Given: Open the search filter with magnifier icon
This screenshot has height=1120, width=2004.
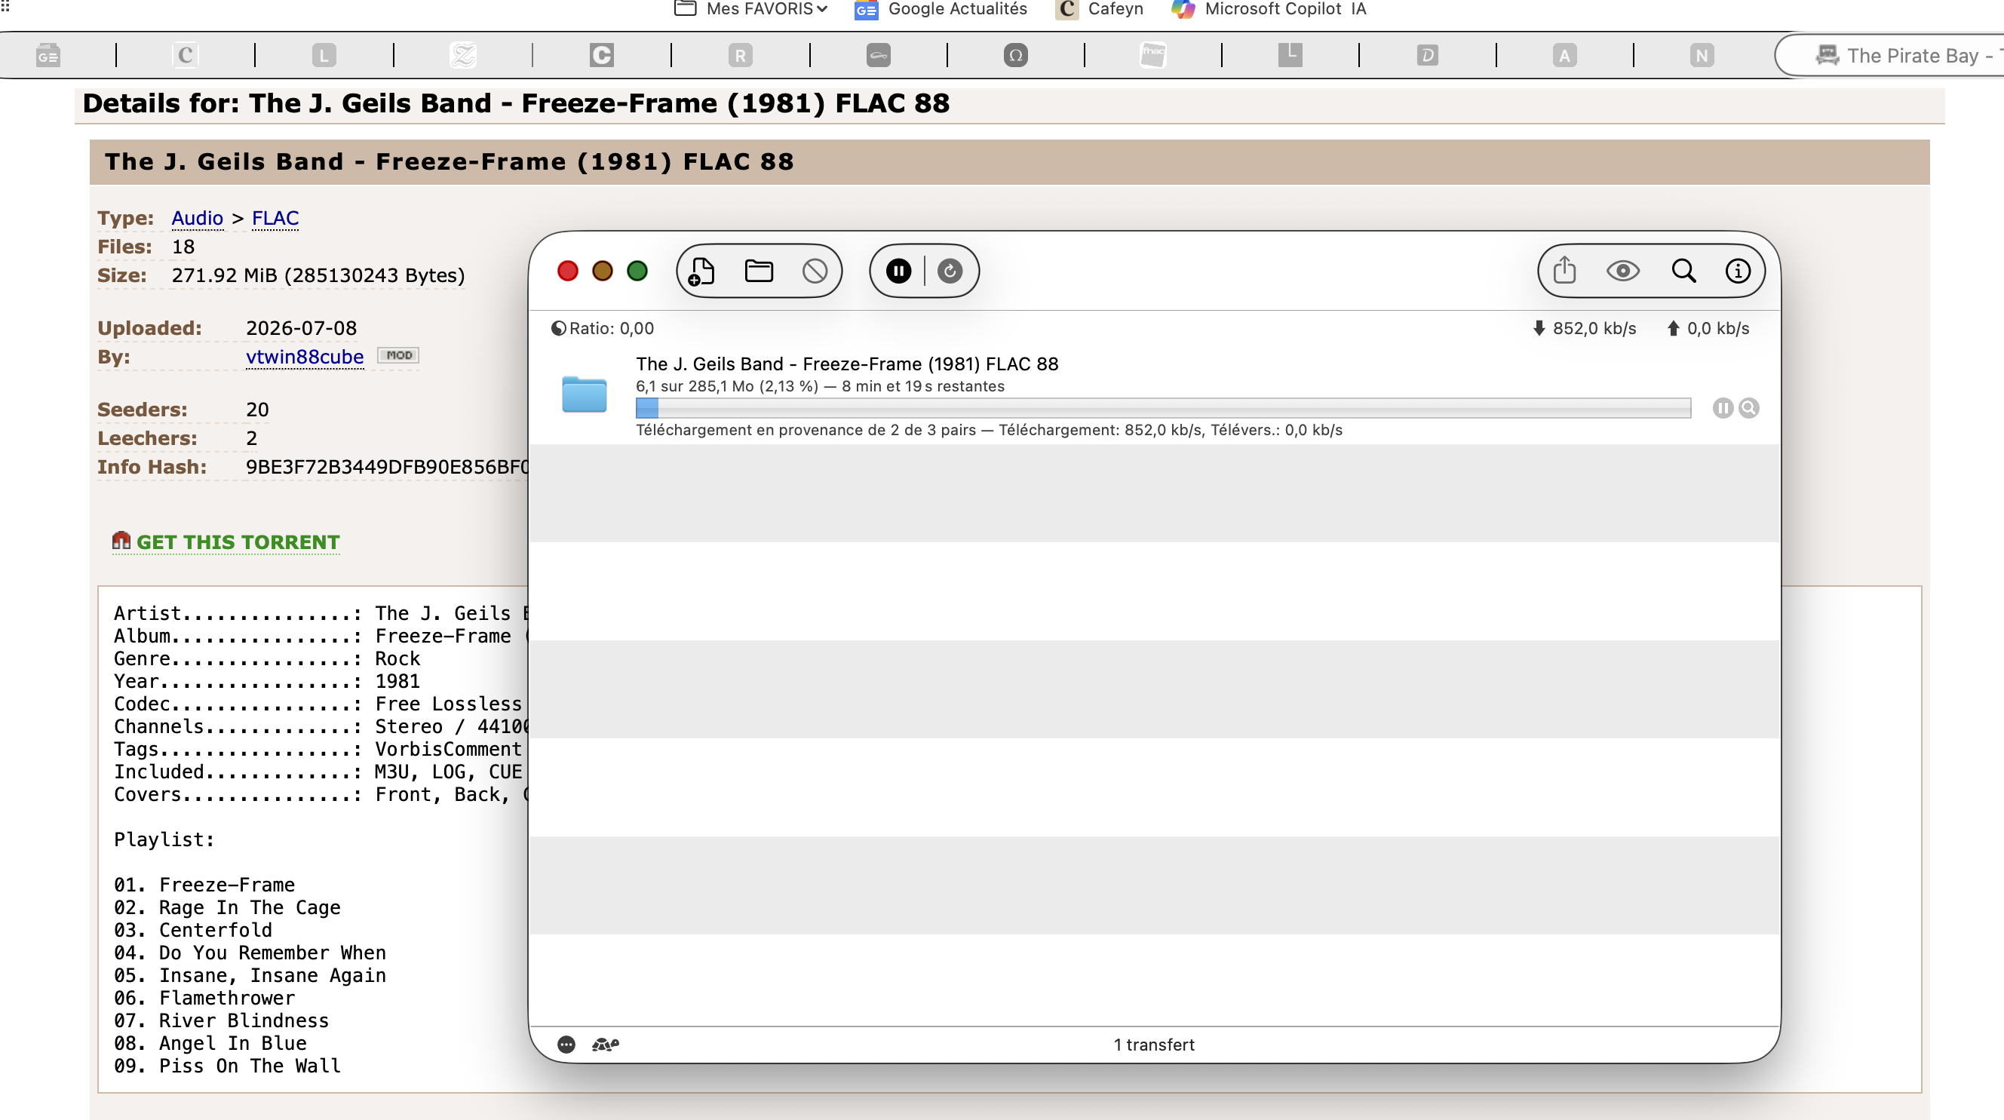Looking at the screenshot, I should coord(1683,271).
